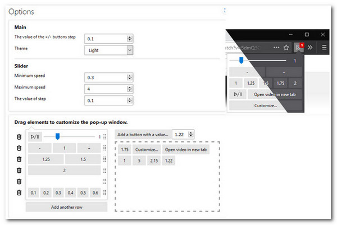Viewport: 337px width, 225px height.
Task: Click the Maximum speed input field
Action: [109, 89]
